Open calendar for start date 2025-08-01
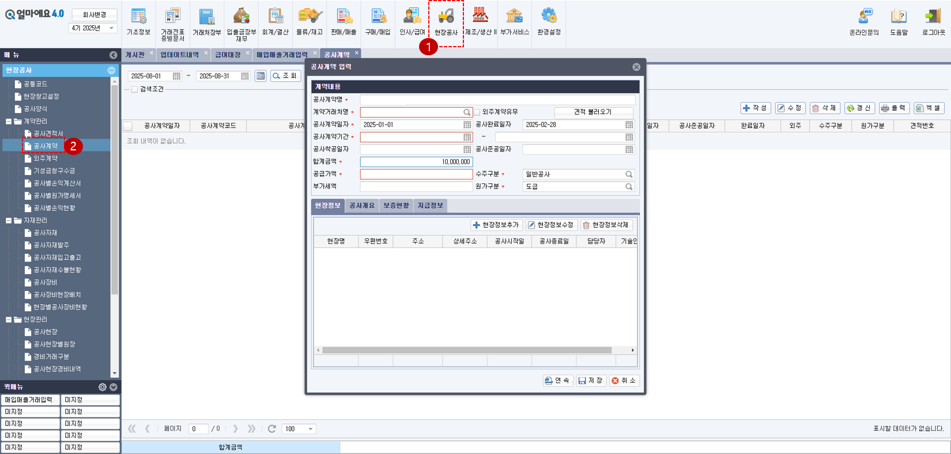Image resolution: width=951 pixels, height=454 pixels. point(176,76)
